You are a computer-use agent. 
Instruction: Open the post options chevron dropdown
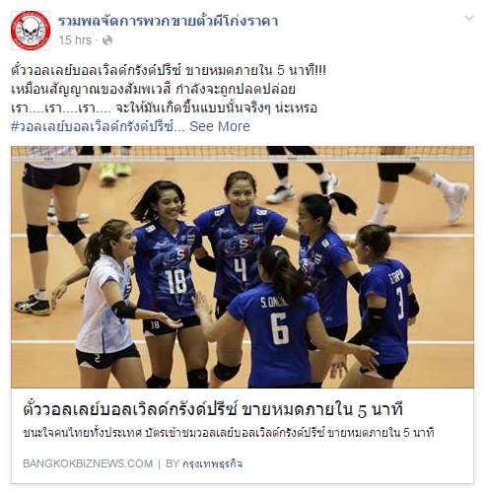click(469, 18)
